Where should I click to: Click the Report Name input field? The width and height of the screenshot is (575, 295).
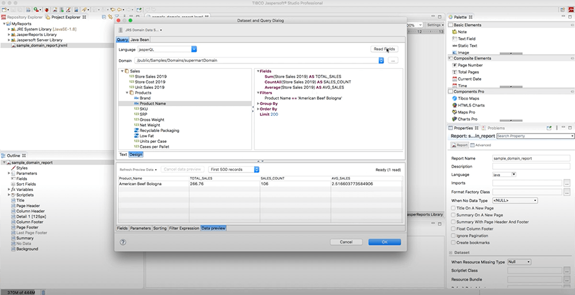[531, 158]
